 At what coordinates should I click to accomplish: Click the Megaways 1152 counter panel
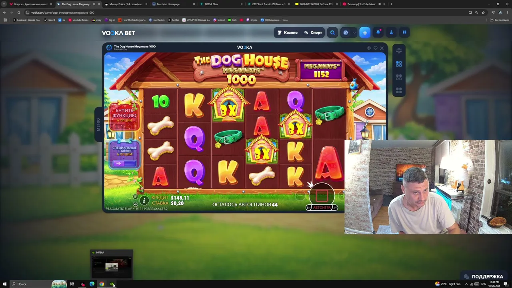pyautogui.click(x=321, y=70)
